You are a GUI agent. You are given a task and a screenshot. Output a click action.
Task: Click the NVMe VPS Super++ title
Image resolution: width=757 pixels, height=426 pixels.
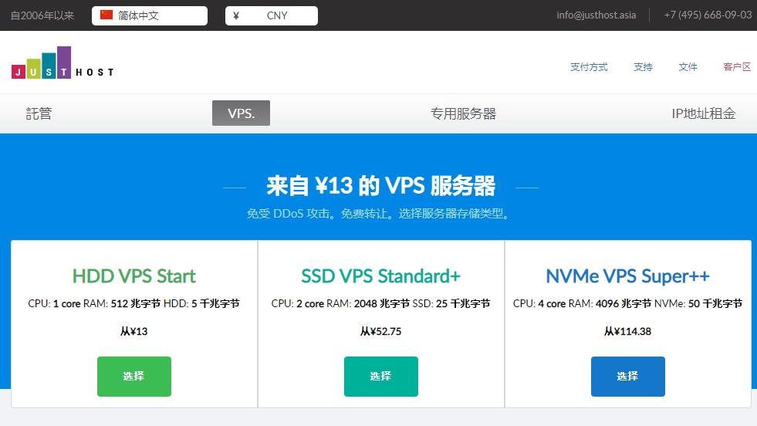(627, 276)
